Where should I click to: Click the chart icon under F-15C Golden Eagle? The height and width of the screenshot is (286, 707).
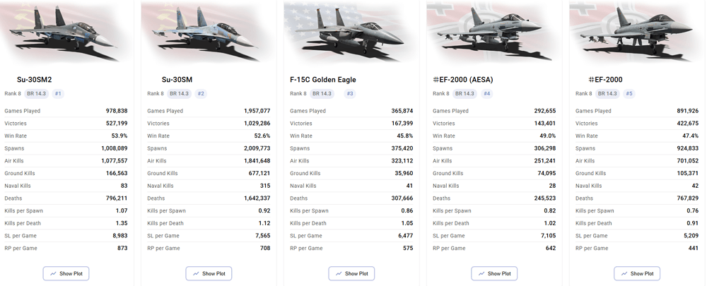tap(339, 273)
